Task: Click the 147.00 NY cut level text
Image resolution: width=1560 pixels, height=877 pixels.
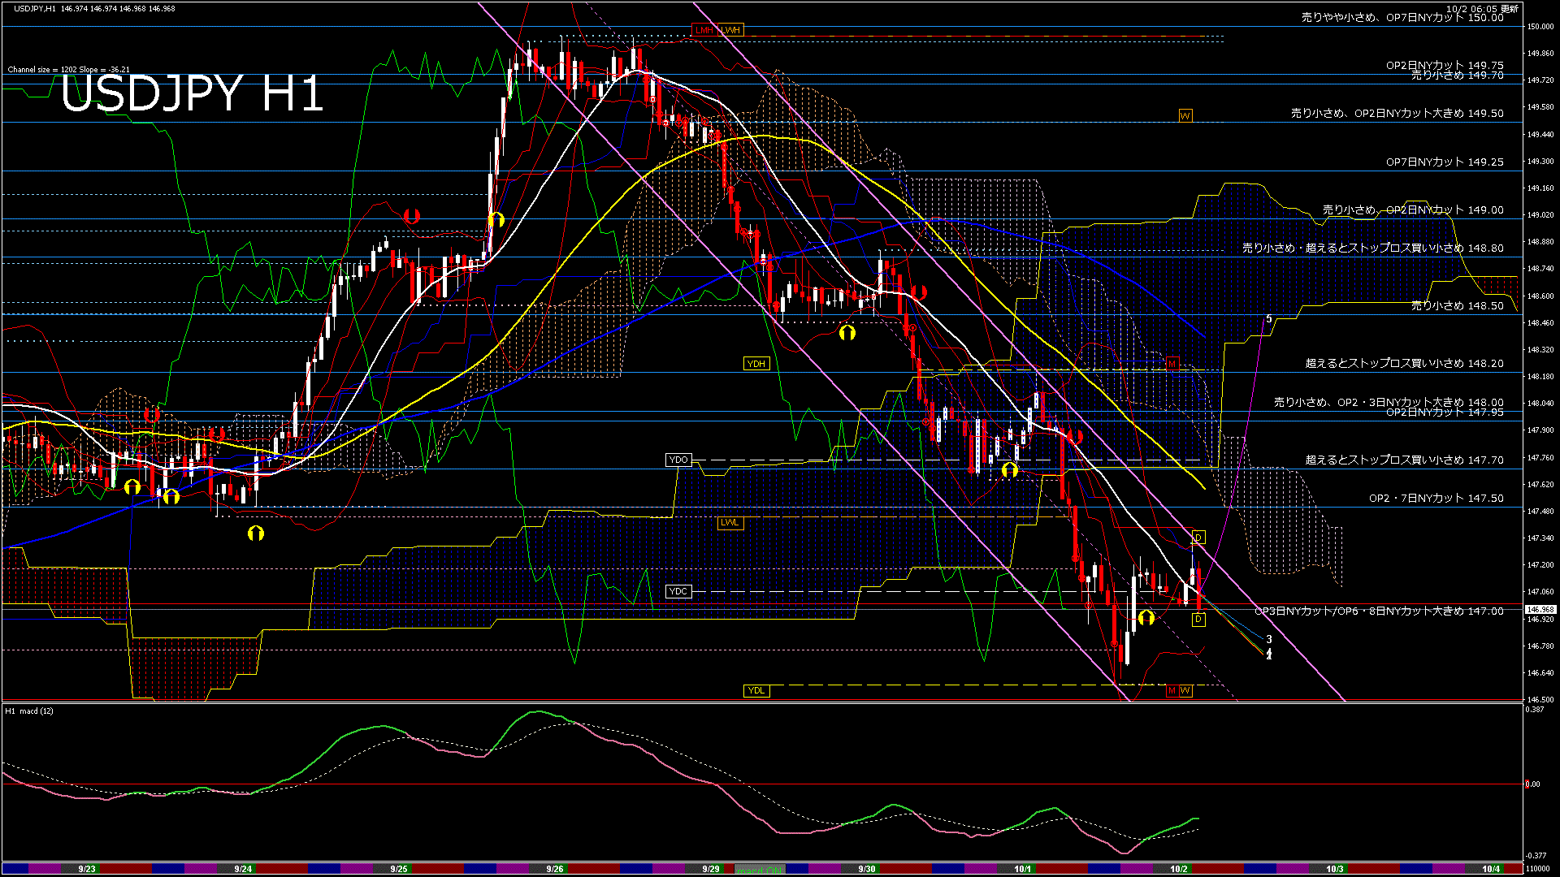Action: (x=1379, y=611)
